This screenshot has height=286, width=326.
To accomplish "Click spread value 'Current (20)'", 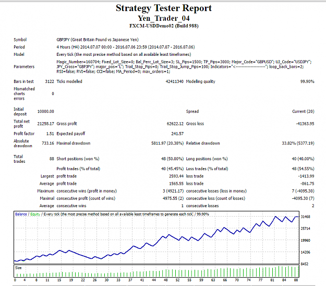I will (x=303, y=112).
